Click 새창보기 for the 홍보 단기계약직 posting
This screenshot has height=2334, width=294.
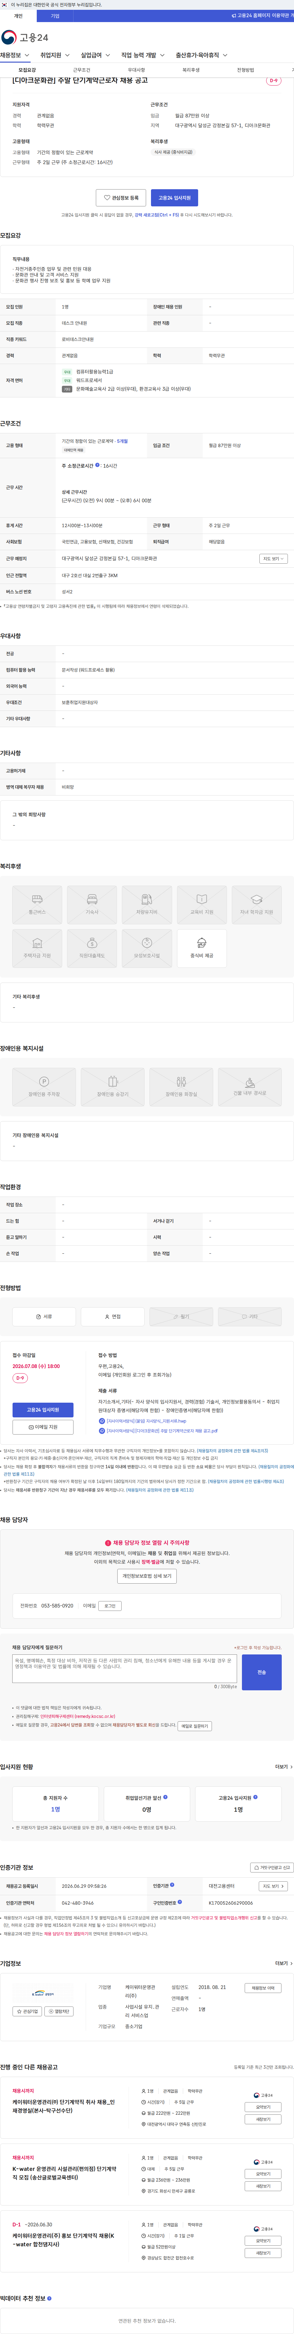tap(263, 2253)
